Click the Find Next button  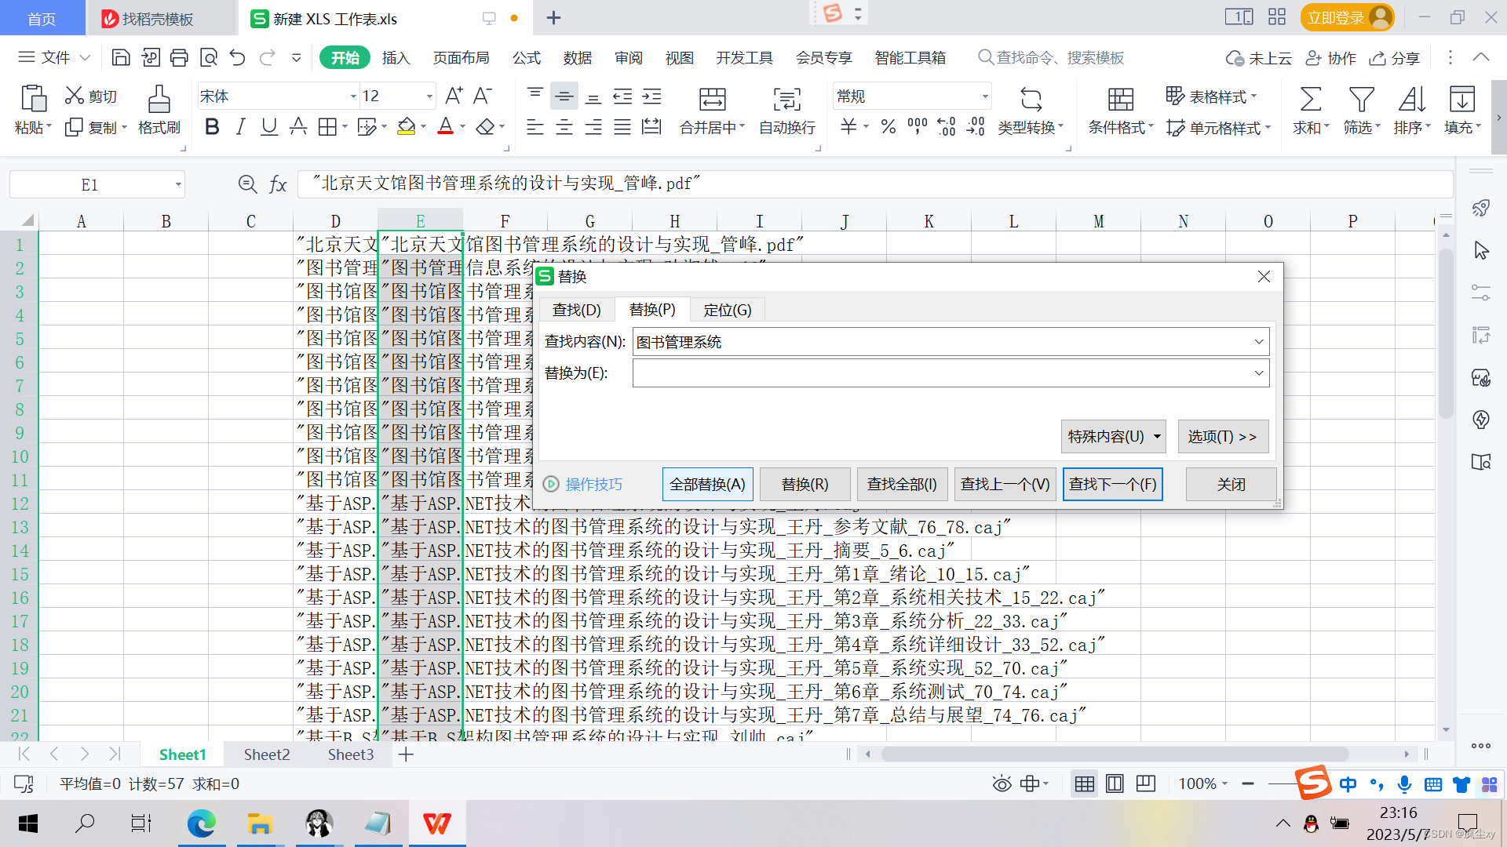click(1112, 485)
